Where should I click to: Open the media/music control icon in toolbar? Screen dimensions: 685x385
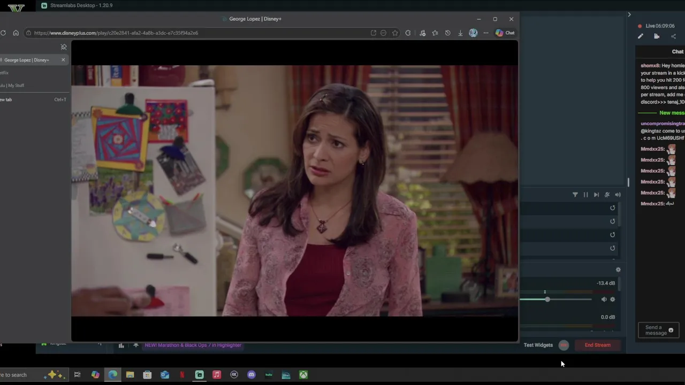(x=422, y=33)
